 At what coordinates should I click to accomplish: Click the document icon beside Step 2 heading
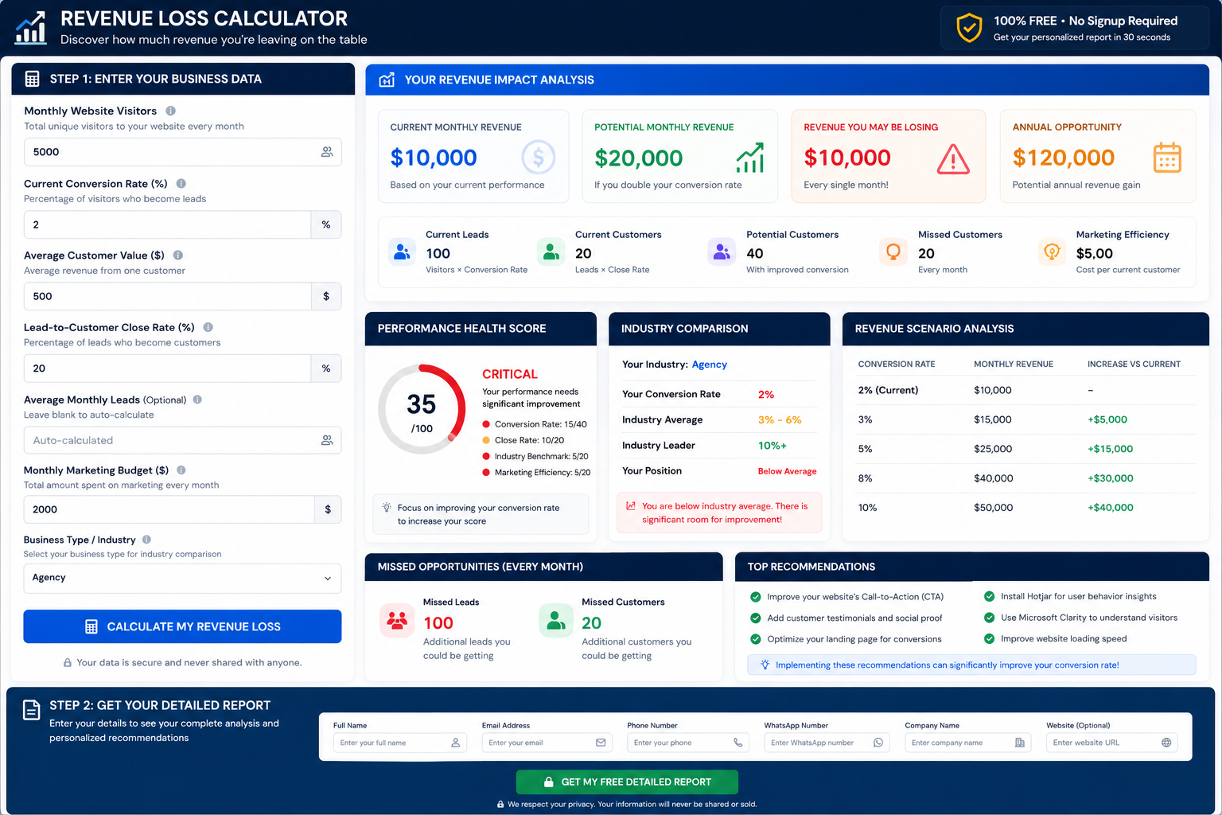[x=32, y=710]
